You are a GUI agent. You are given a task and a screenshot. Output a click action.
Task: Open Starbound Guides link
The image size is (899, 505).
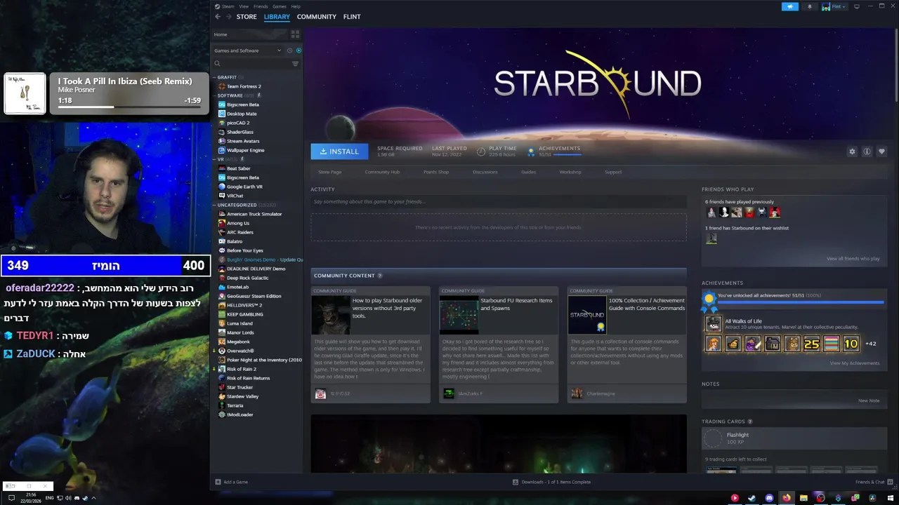[x=528, y=172]
